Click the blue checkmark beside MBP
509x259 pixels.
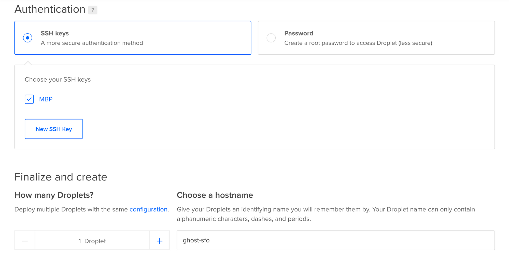29,99
